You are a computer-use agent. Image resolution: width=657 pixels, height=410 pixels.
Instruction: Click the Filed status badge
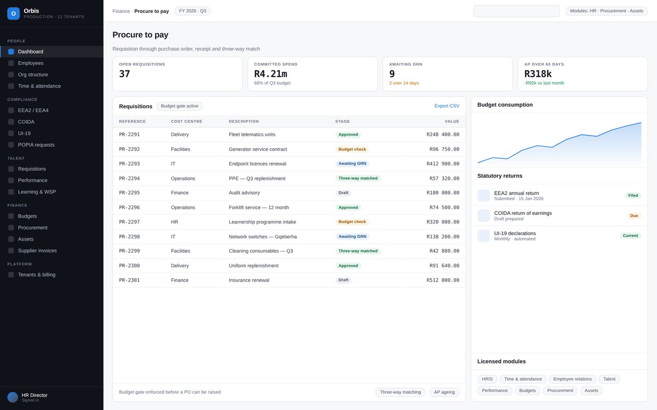pos(633,195)
